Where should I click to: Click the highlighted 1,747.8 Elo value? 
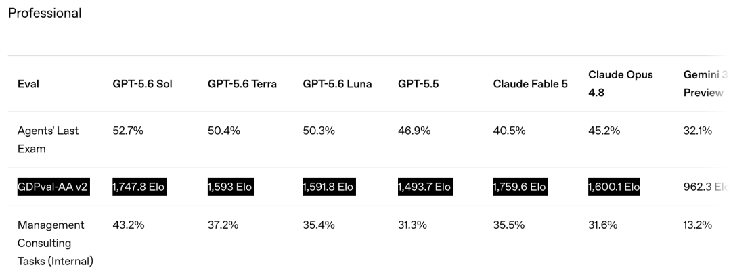[x=139, y=187]
